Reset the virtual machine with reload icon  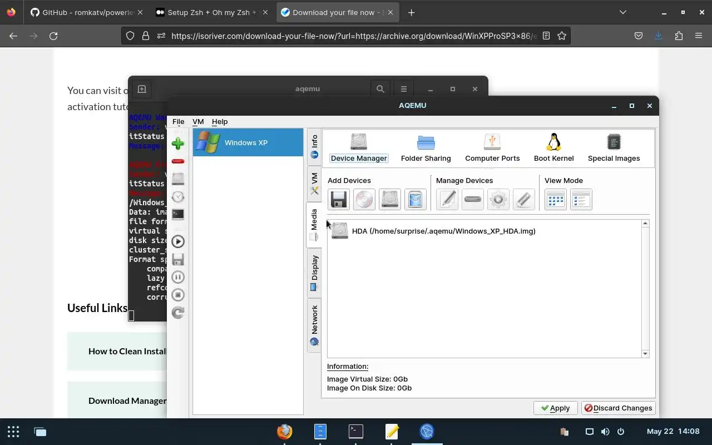[x=178, y=313]
